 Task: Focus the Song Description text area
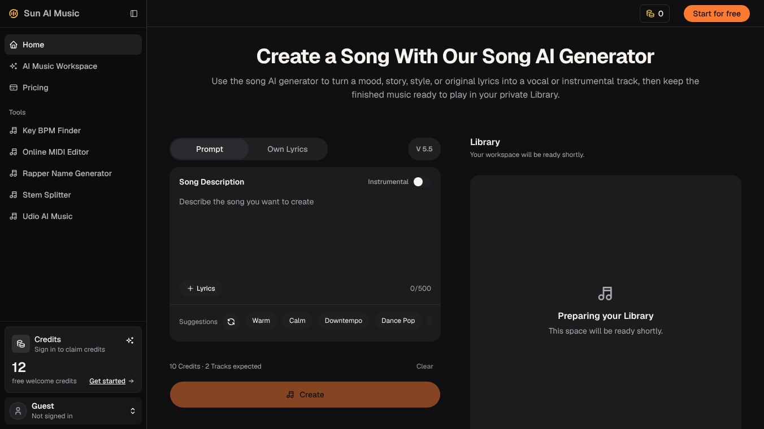305,234
